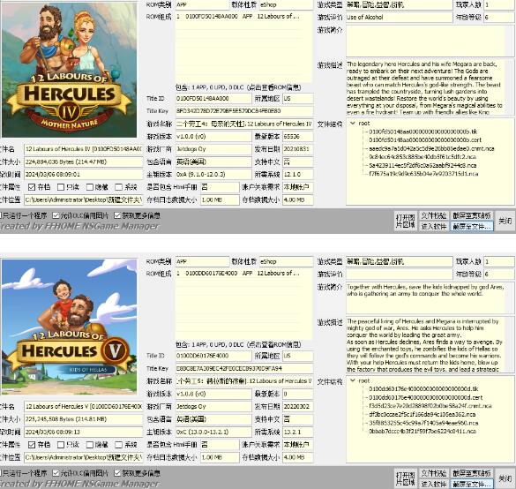The image size is (516, 489).
Task: Select the ROM组成 row 0100DD60176E4000 APP
Action: (237, 273)
